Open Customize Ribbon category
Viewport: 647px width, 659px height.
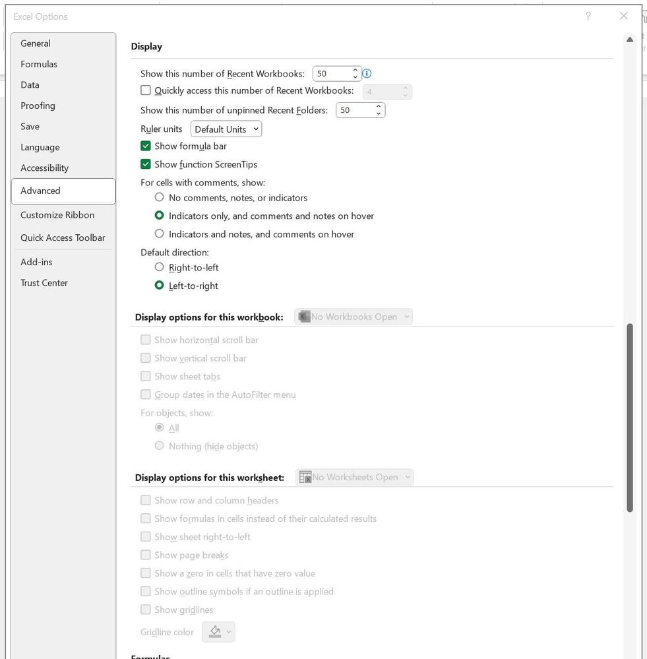tap(63, 215)
